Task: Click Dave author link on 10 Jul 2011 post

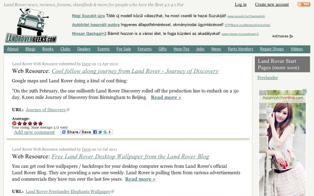Action: coord(86,149)
